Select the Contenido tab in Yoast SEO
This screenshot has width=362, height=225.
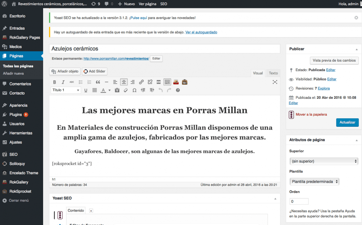click(x=76, y=211)
